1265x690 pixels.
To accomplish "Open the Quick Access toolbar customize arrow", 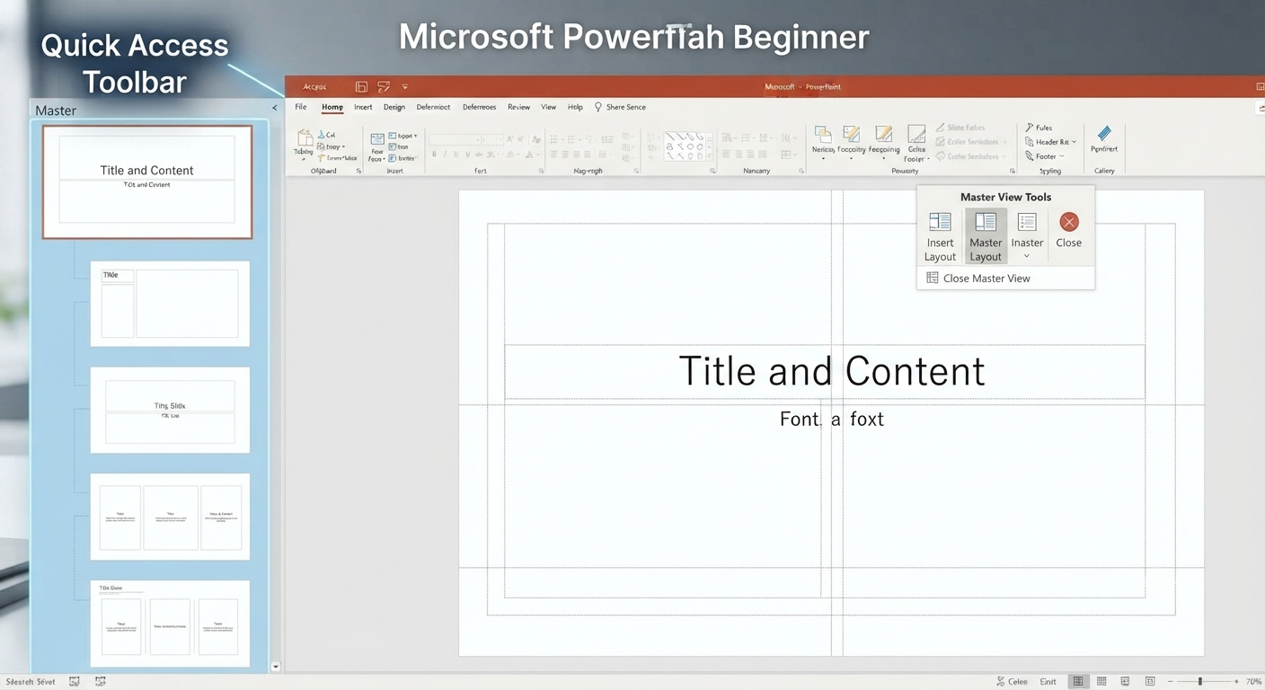I will pos(405,87).
